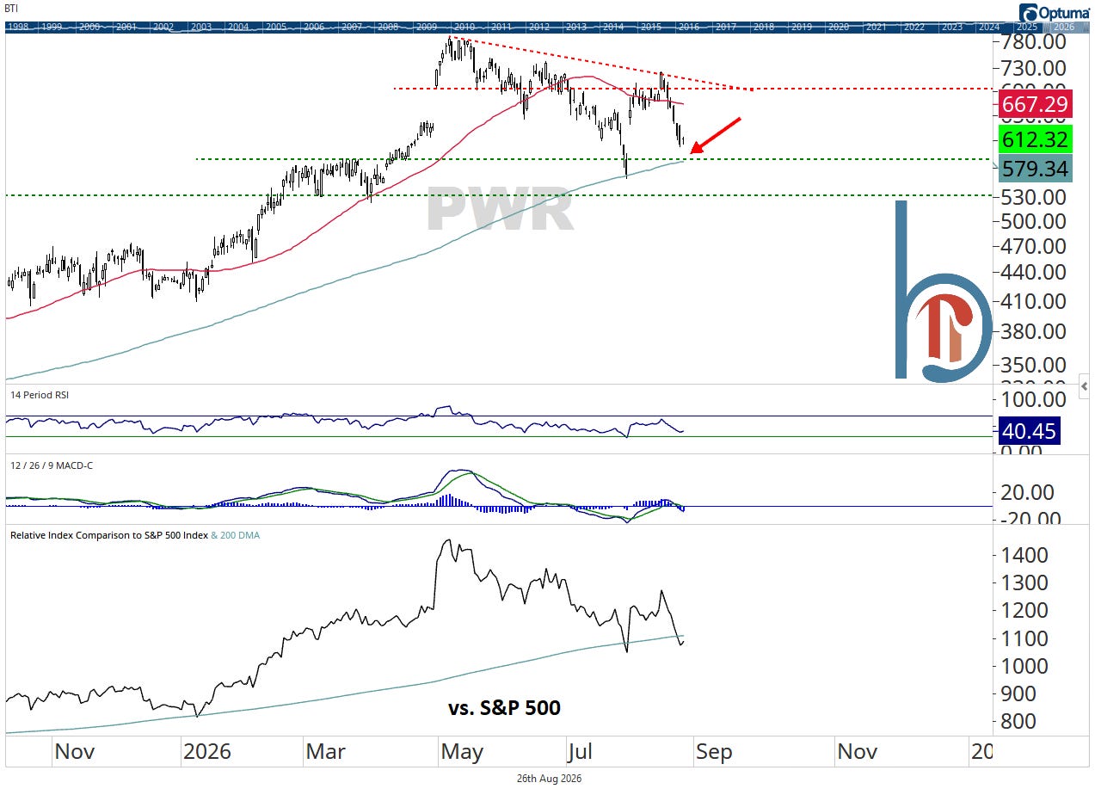Jump to 2022 in the timeline strip
The image size is (1095, 795).
(x=913, y=27)
